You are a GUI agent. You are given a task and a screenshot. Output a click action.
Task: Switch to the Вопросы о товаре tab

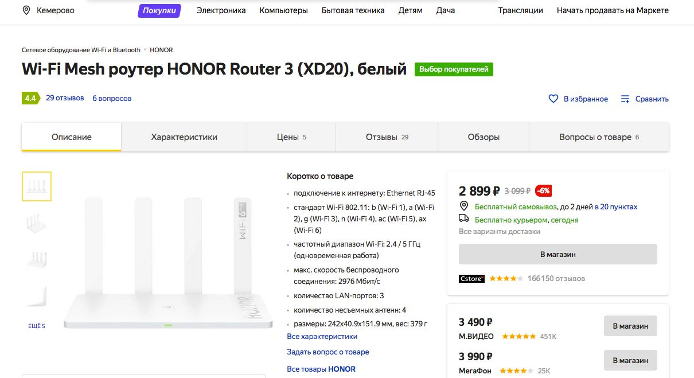[x=599, y=137]
